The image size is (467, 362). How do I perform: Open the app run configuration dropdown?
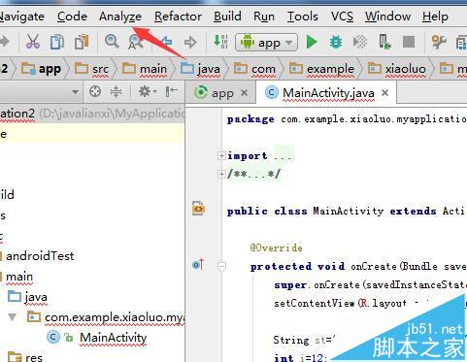[x=266, y=42]
